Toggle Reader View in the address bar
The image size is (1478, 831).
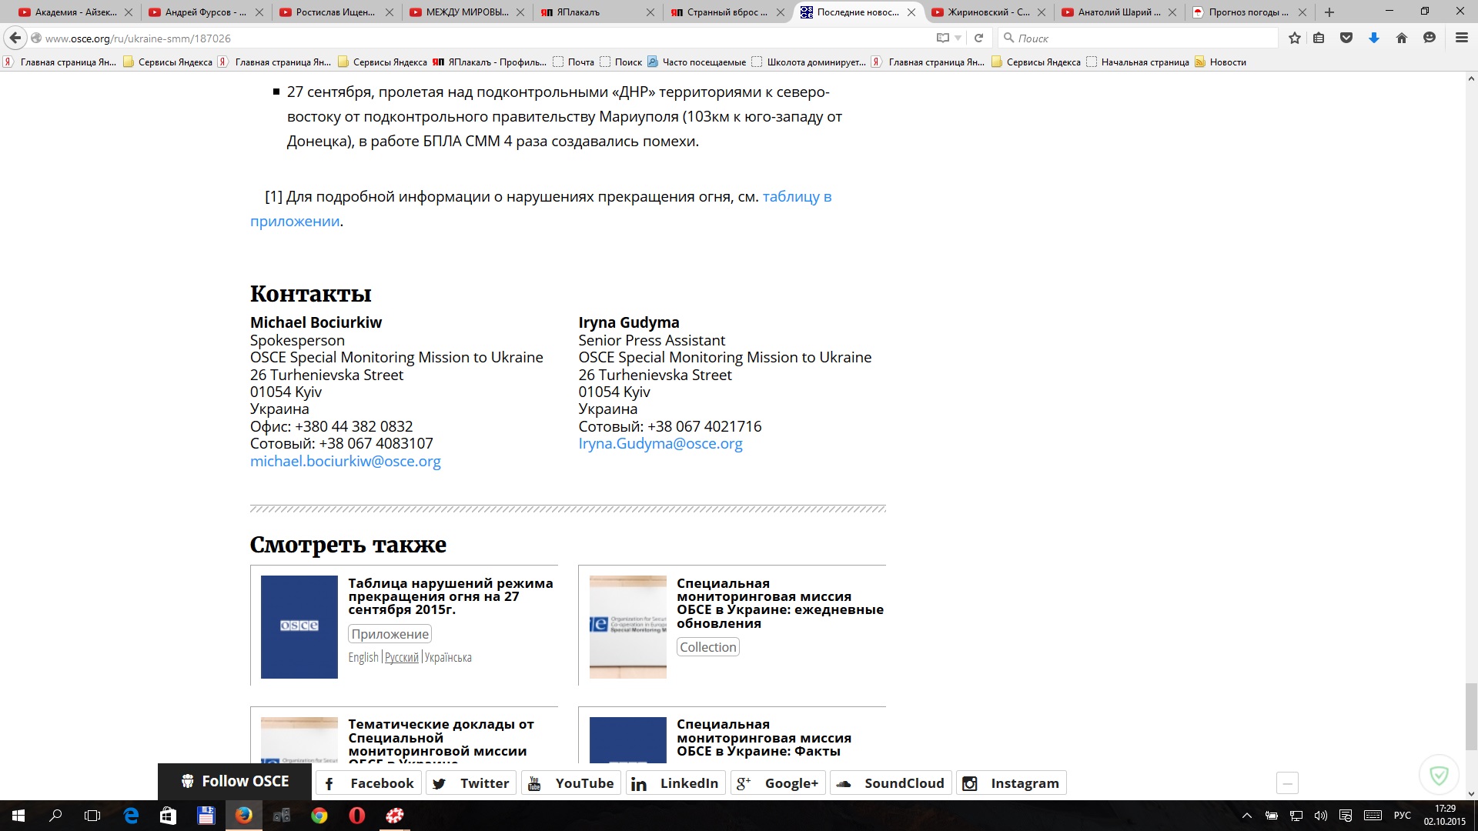point(942,38)
